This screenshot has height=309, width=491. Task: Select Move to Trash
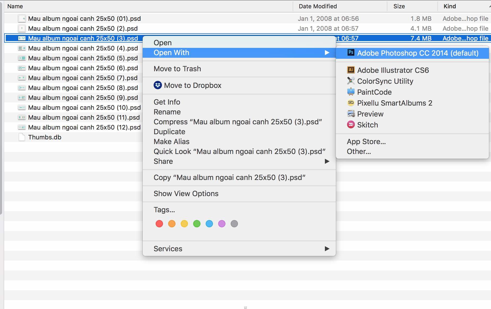coord(239,69)
